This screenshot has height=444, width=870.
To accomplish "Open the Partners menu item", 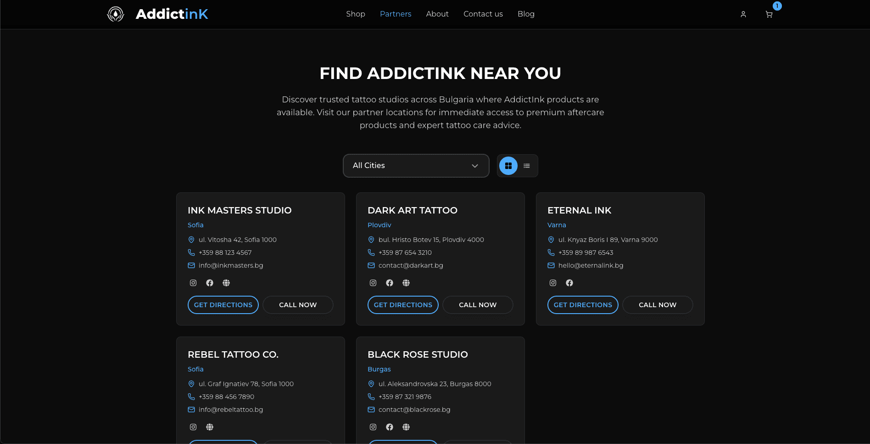I will coord(396,14).
